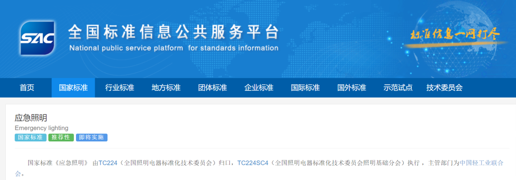Open the 行业标准 menu item
This screenshot has height=180, width=516.
tap(120, 88)
